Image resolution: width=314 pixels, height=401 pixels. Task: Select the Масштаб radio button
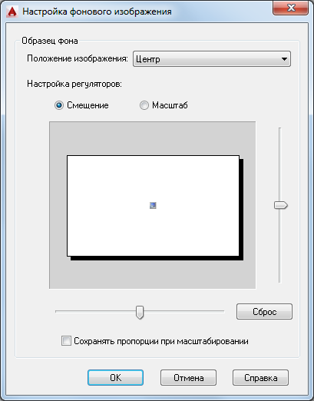click(144, 105)
